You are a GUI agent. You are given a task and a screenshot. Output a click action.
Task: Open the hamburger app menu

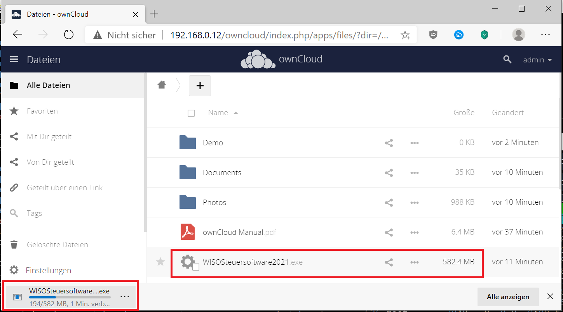click(14, 60)
